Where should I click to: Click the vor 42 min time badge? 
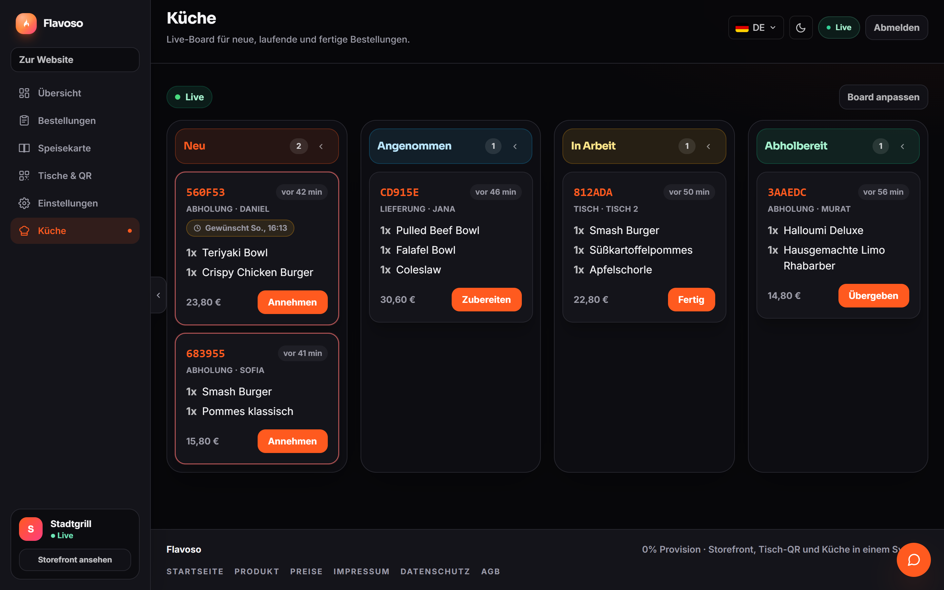point(302,192)
